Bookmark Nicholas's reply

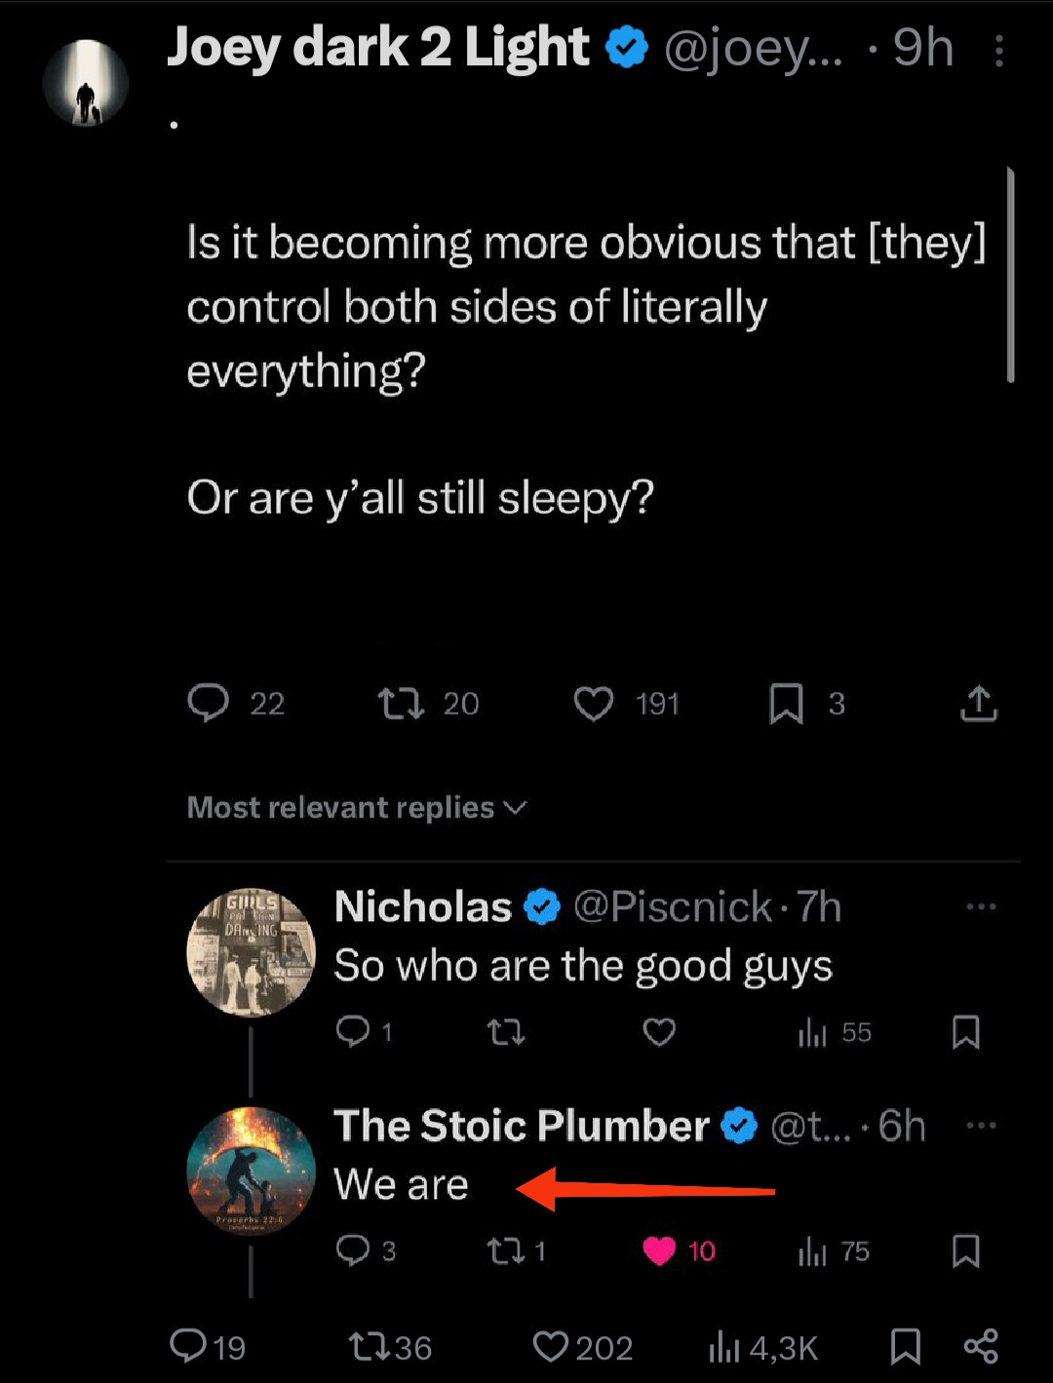965,1031
